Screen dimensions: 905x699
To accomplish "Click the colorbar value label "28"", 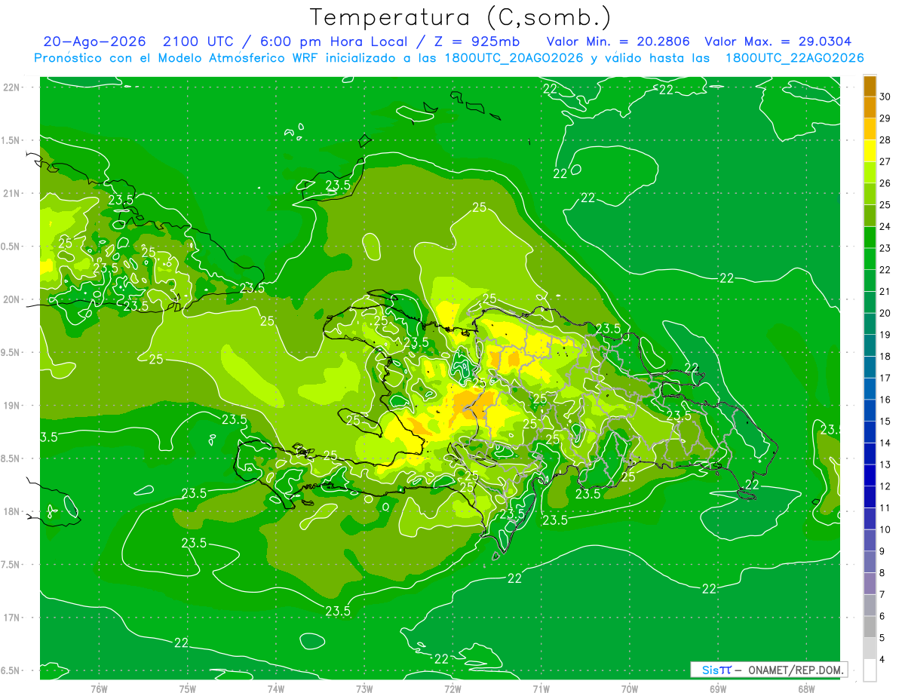I will [885, 139].
